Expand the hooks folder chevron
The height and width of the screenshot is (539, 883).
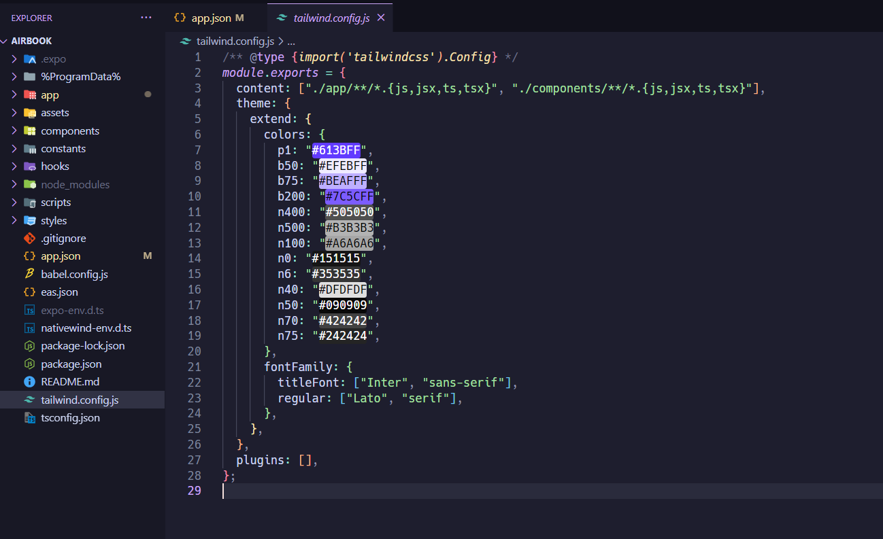click(14, 167)
